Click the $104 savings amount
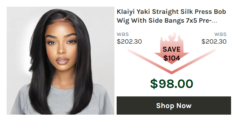This screenshot has height=121, width=233. click(172, 58)
